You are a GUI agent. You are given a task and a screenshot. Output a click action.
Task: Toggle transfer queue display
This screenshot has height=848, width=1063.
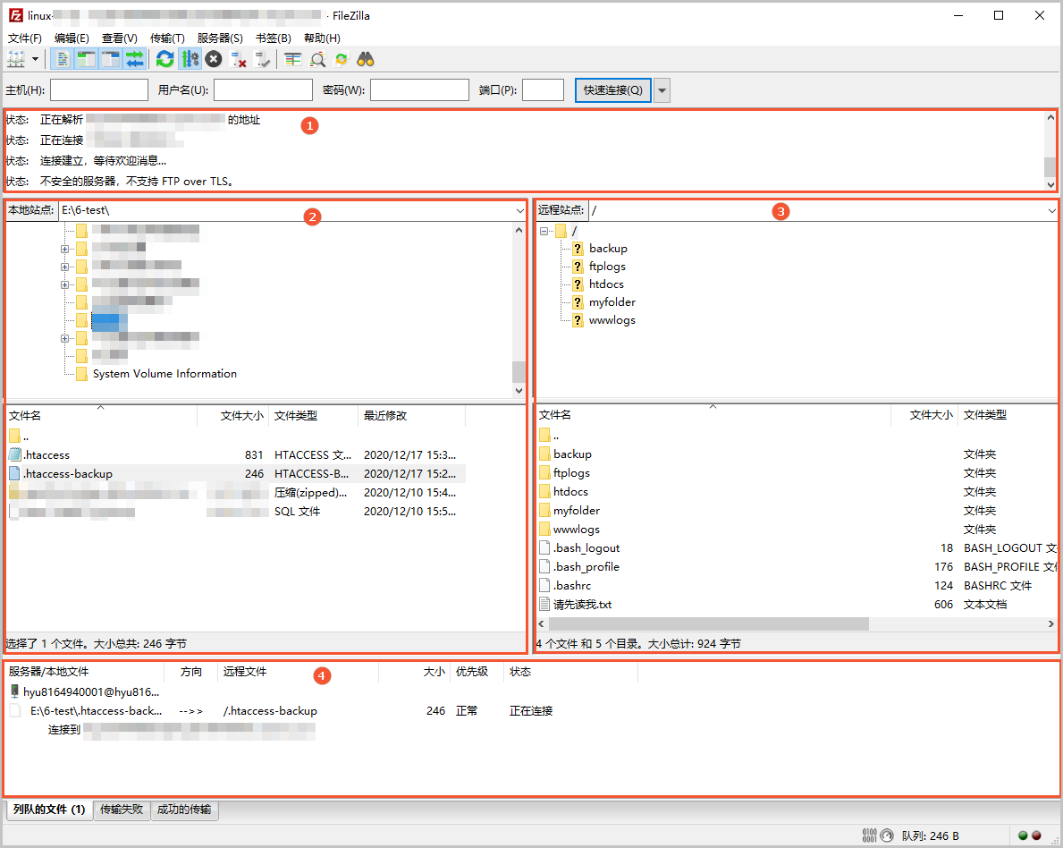point(134,60)
